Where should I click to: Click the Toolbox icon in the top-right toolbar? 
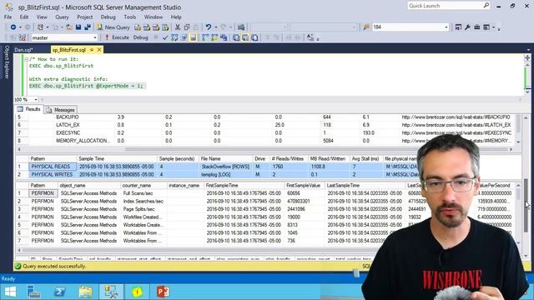click(x=476, y=27)
